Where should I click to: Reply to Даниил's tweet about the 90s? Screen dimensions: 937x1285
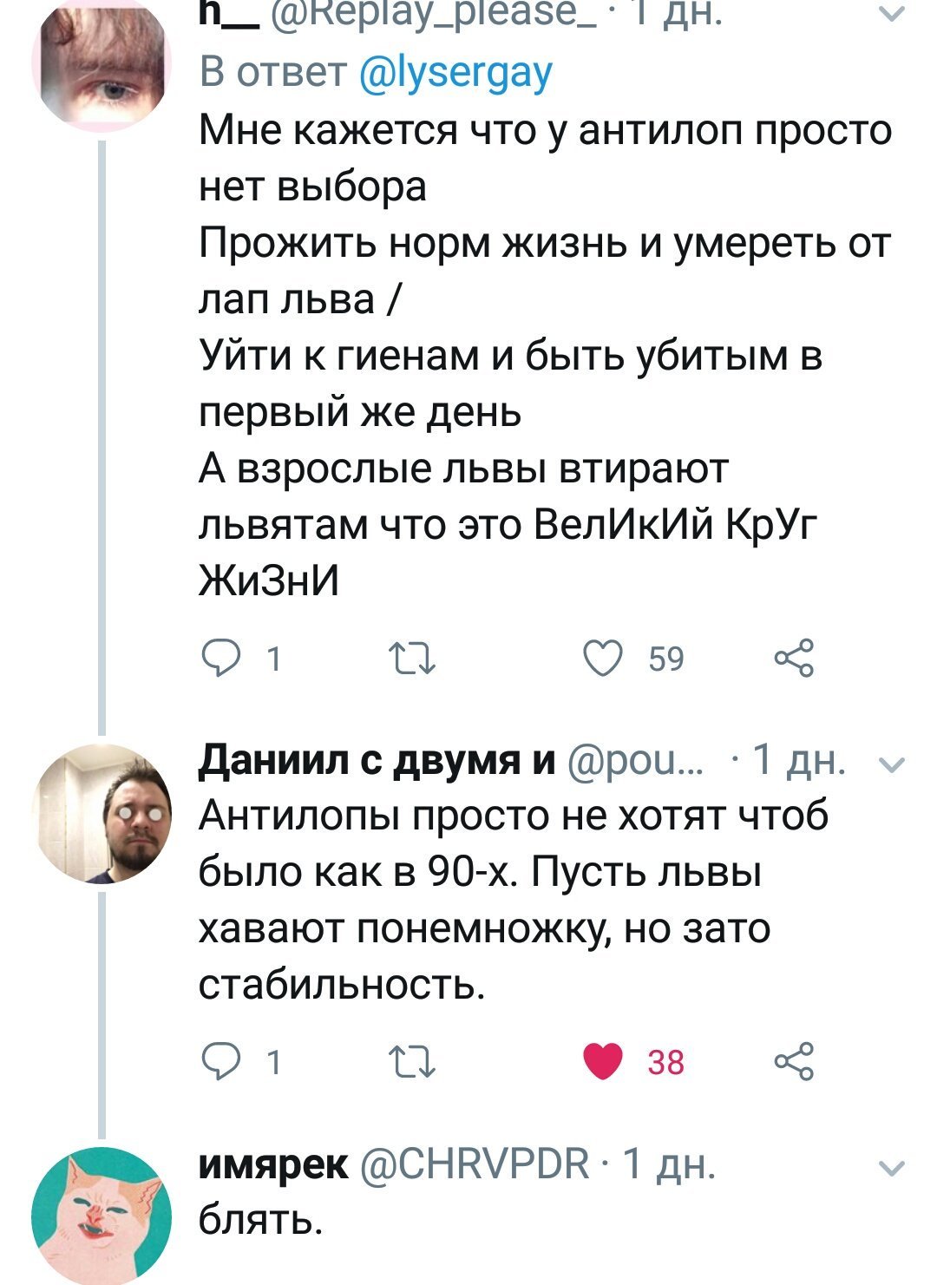(x=215, y=1061)
